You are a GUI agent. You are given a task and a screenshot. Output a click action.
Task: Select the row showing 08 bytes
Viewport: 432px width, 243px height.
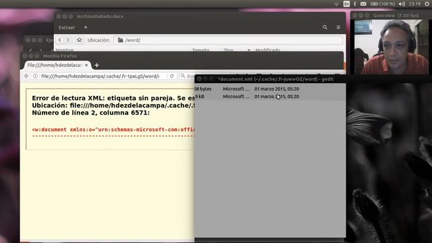(x=270, y=88)
